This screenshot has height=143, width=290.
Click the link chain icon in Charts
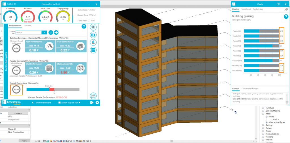(x=286, y=10)
